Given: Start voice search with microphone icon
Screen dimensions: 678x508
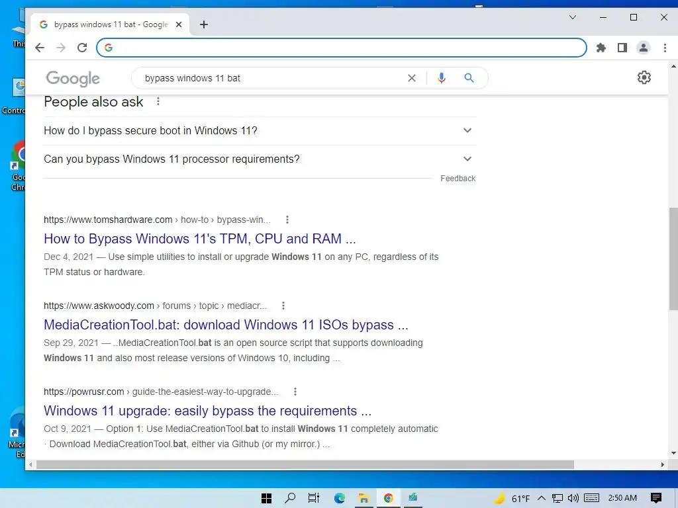Looking at the screenshot, I should [x=441, y=78].
